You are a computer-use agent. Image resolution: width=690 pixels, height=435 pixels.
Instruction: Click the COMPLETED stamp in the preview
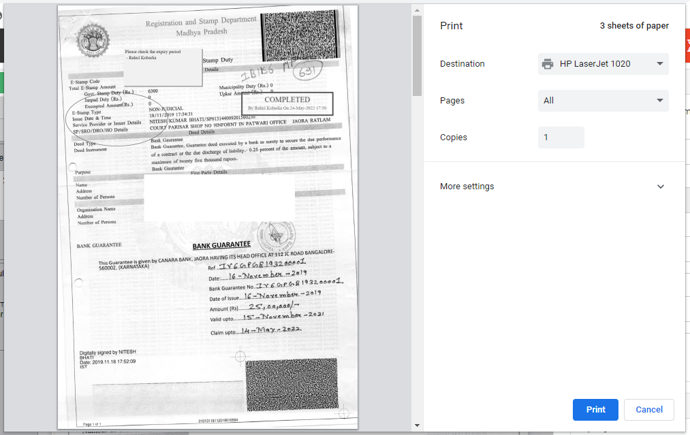[286, 102]
